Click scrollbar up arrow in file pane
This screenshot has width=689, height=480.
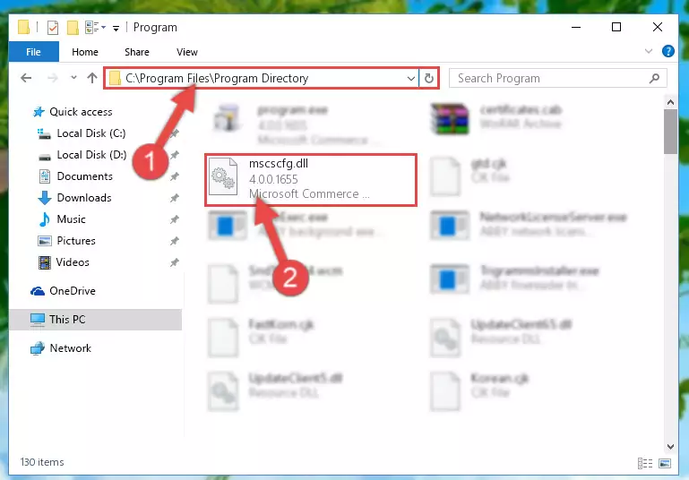[x=670, y=102]
